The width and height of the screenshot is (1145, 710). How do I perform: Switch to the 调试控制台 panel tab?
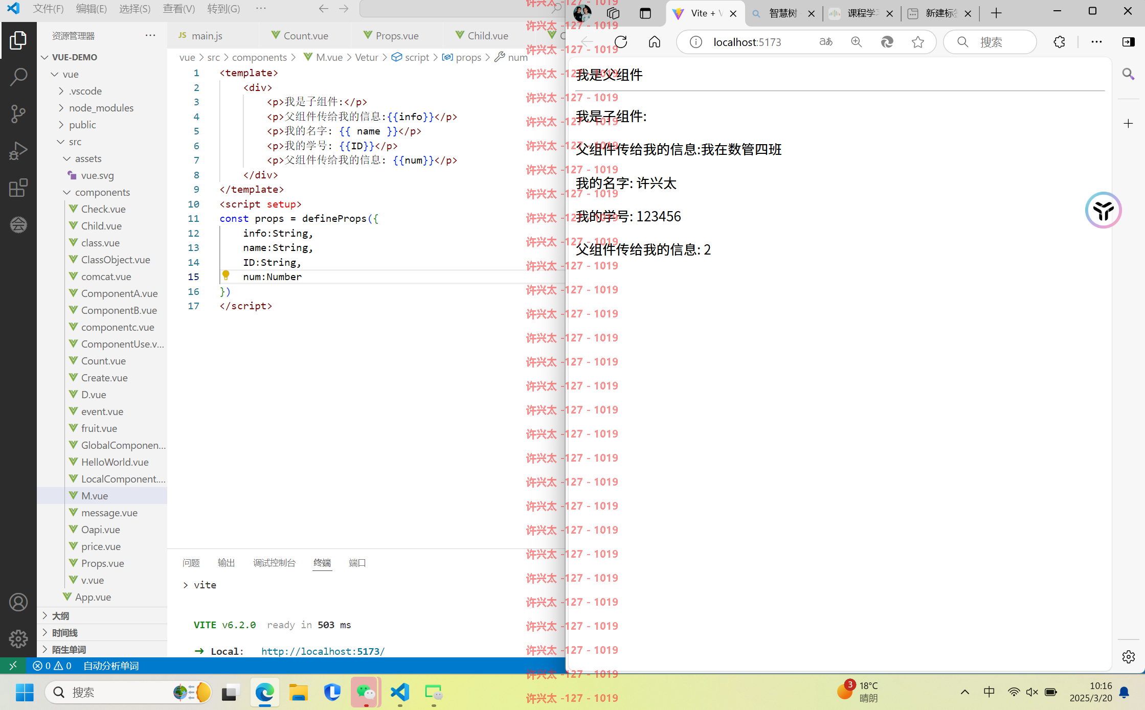[274, 563]
